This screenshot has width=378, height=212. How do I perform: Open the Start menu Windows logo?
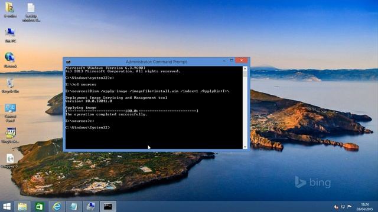click(6, 207)
